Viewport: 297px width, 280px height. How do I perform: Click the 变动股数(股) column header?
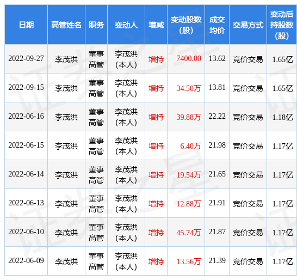(186, 25)
